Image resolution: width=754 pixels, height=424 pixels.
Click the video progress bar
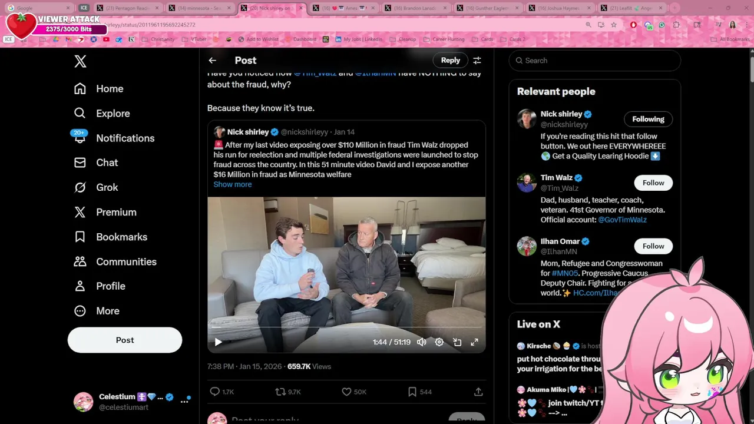point(346,327)
